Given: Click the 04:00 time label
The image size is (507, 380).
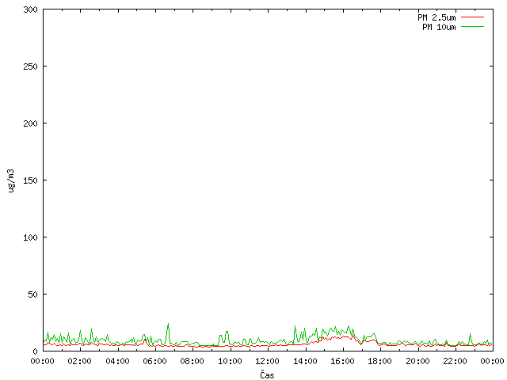Looking at the screenshot, I should point(118,361).
